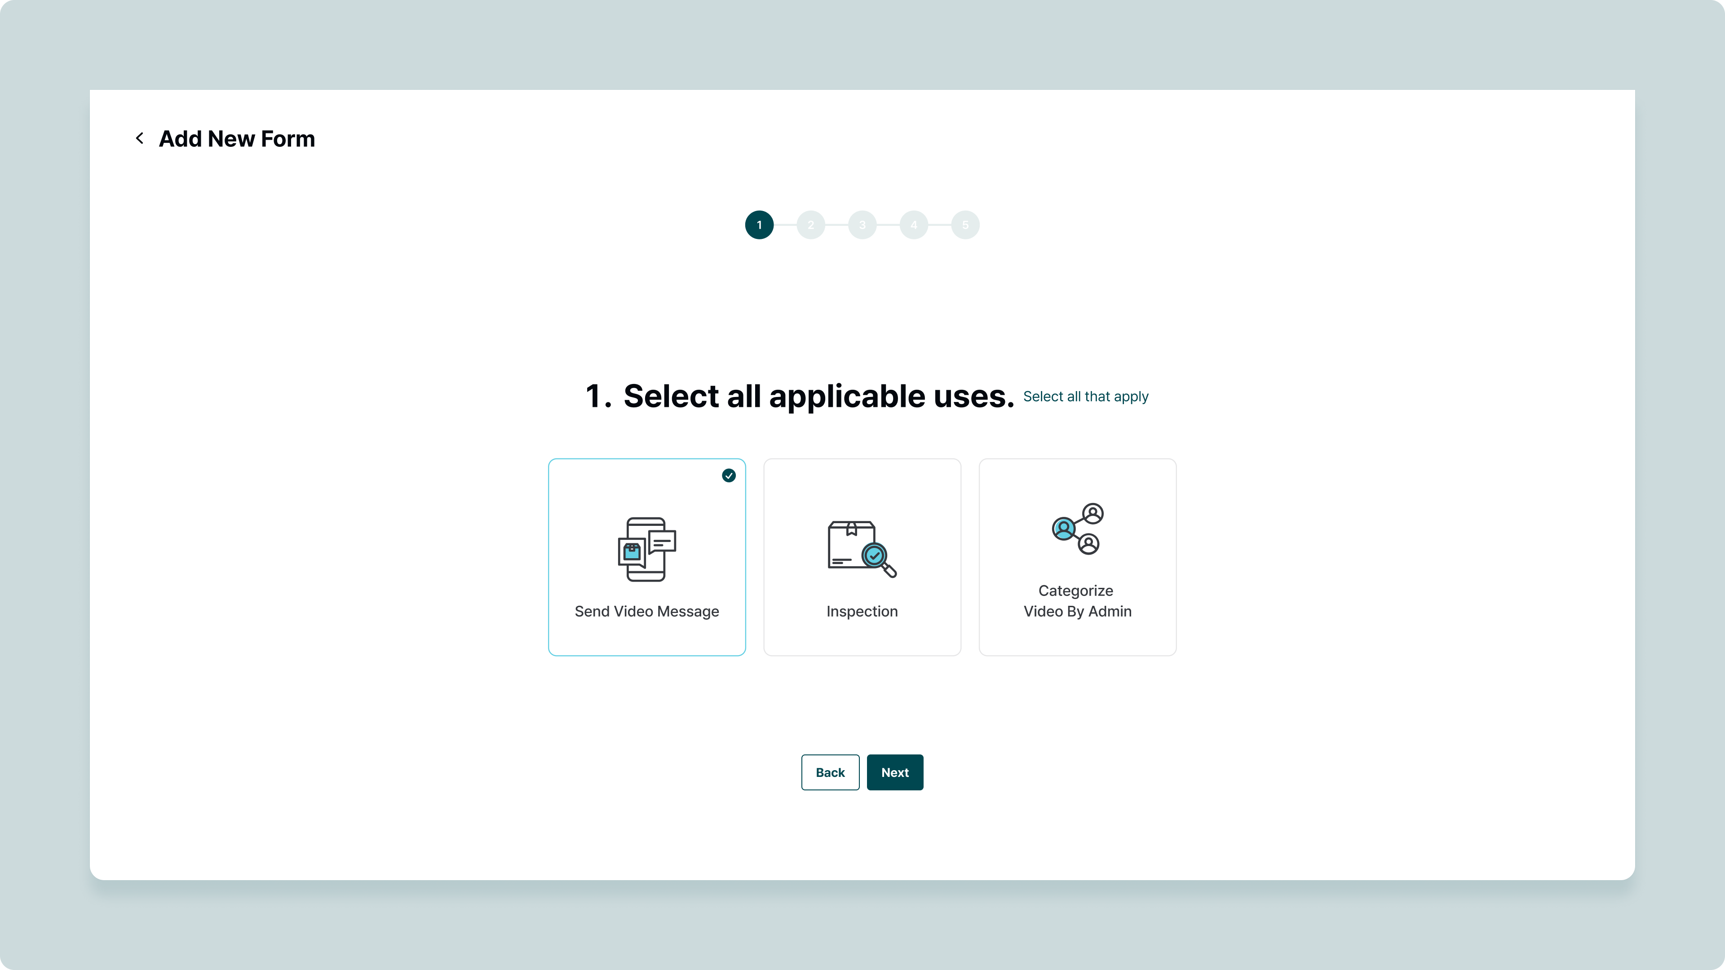Jump to step 3 in progress indicator
1725x970 pixels.
point(862,225)
